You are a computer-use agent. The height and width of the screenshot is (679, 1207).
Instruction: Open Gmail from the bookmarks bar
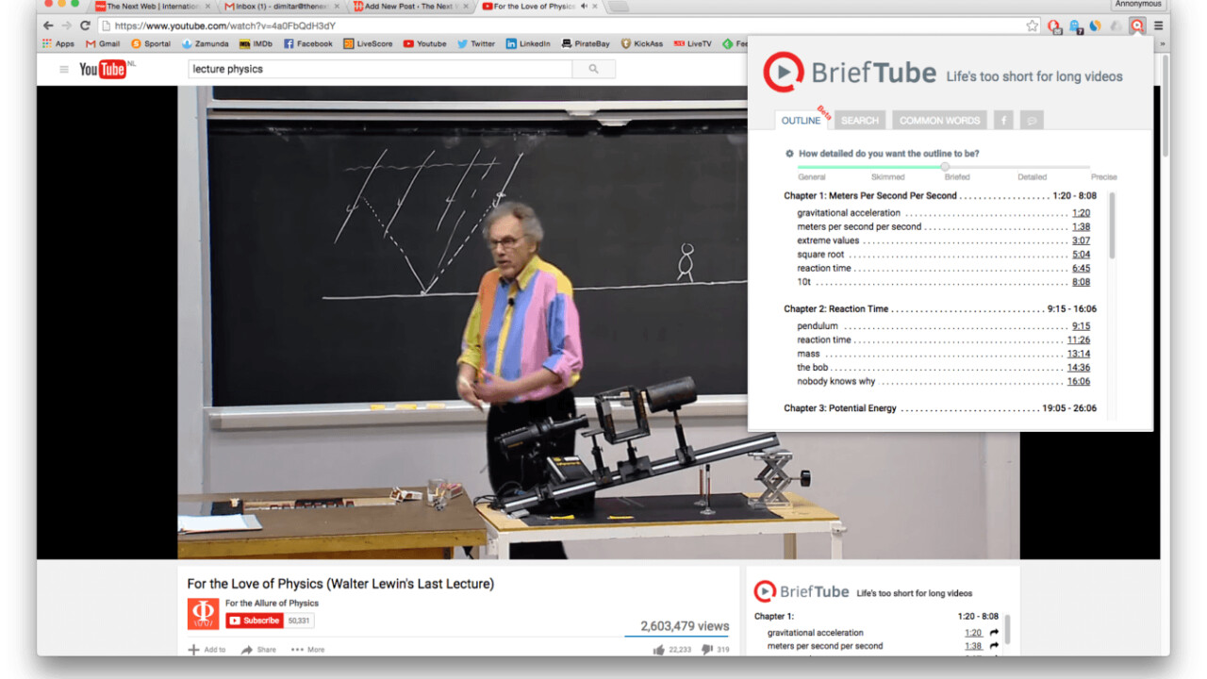coord(101,42)
